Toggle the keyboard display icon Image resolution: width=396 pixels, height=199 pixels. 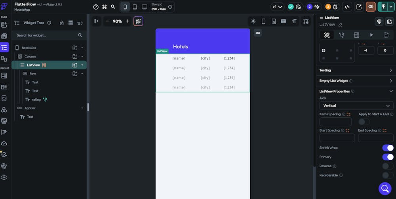click(x=284, y=21)
